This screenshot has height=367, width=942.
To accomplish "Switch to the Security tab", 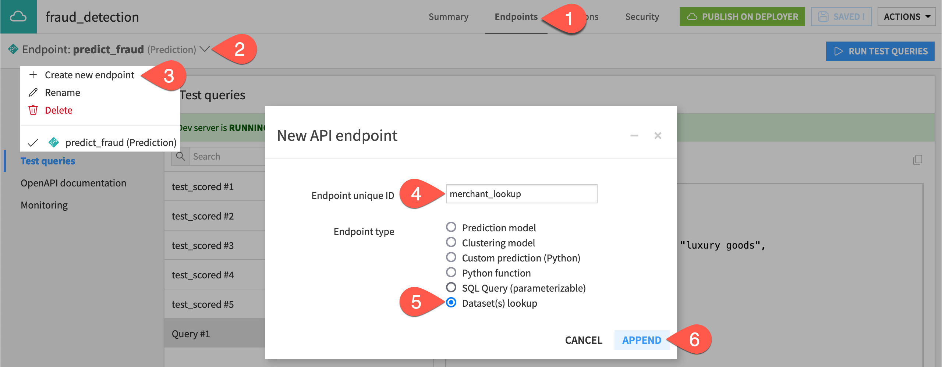I will 642,17.
